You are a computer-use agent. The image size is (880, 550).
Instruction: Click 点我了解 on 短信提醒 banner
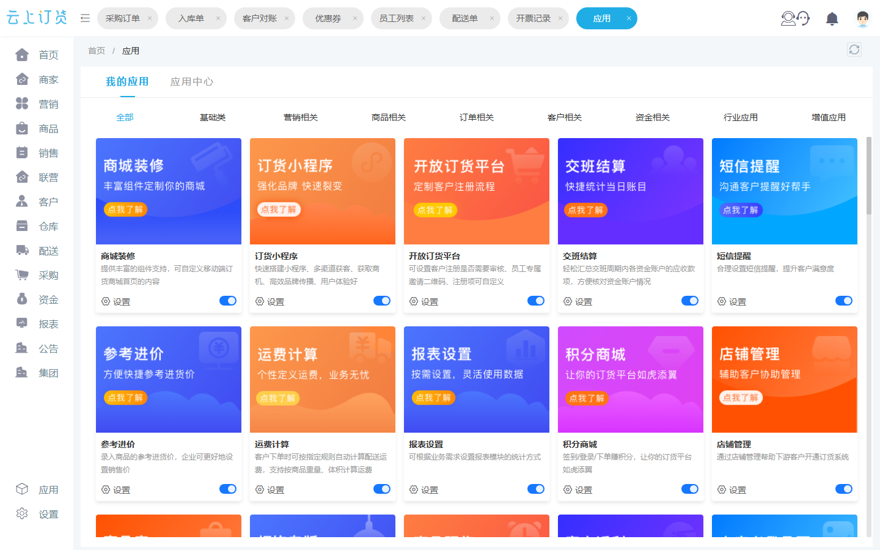click(741, 210)
